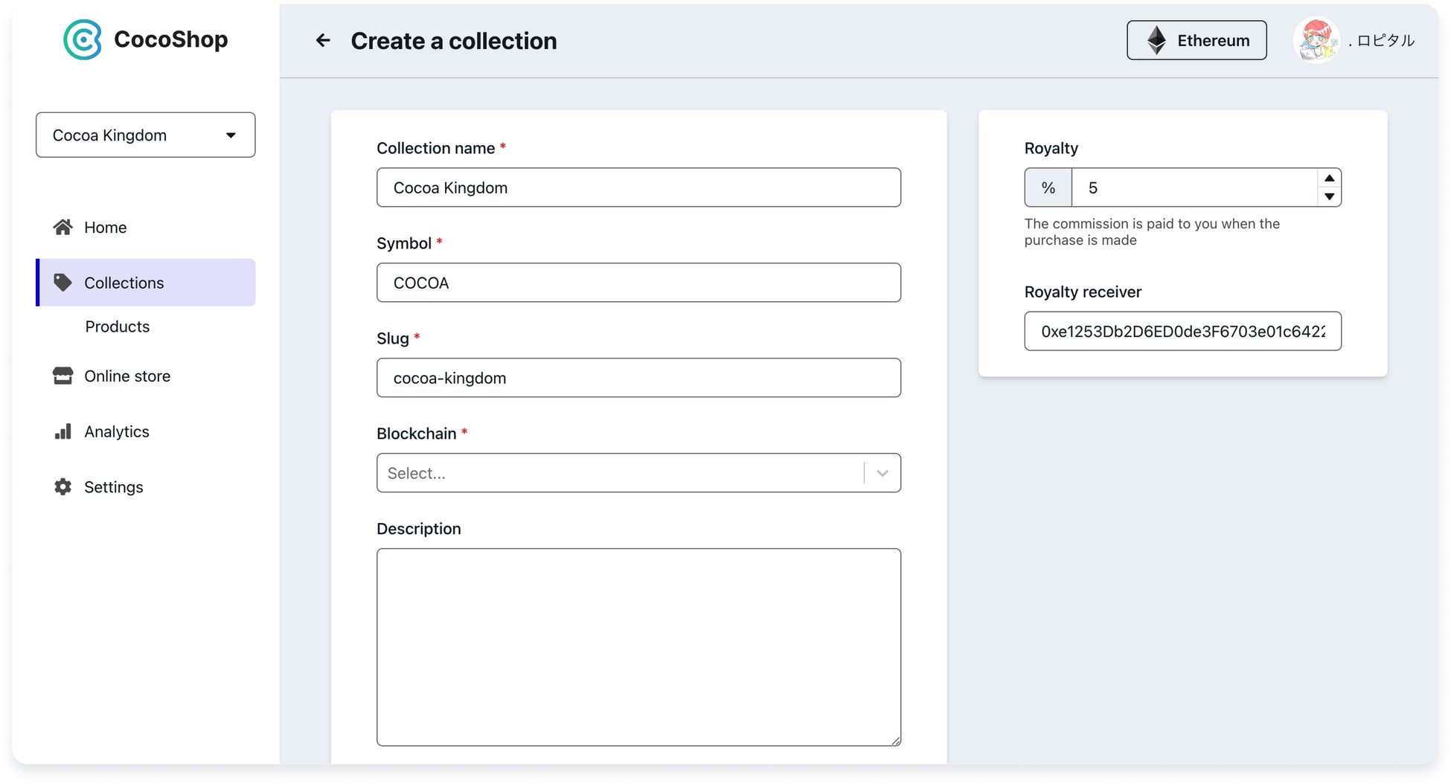Click the Collections tag icon
The height and width of the screenshot is (784, 1451).
[63, 283]
